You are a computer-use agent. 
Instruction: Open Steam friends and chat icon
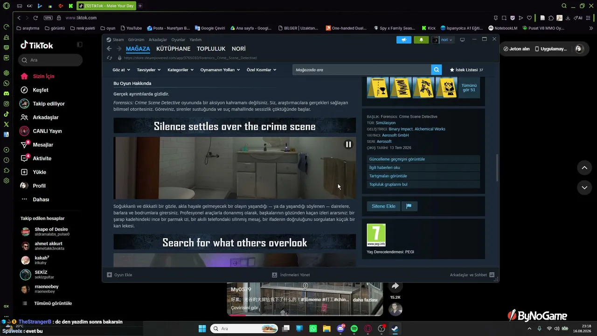point(492,275)
